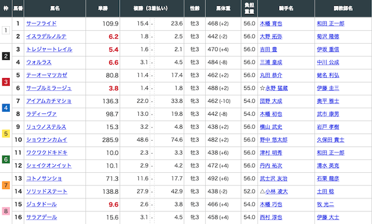Open jockey link 大野 拓弥

tap(271, 36)
